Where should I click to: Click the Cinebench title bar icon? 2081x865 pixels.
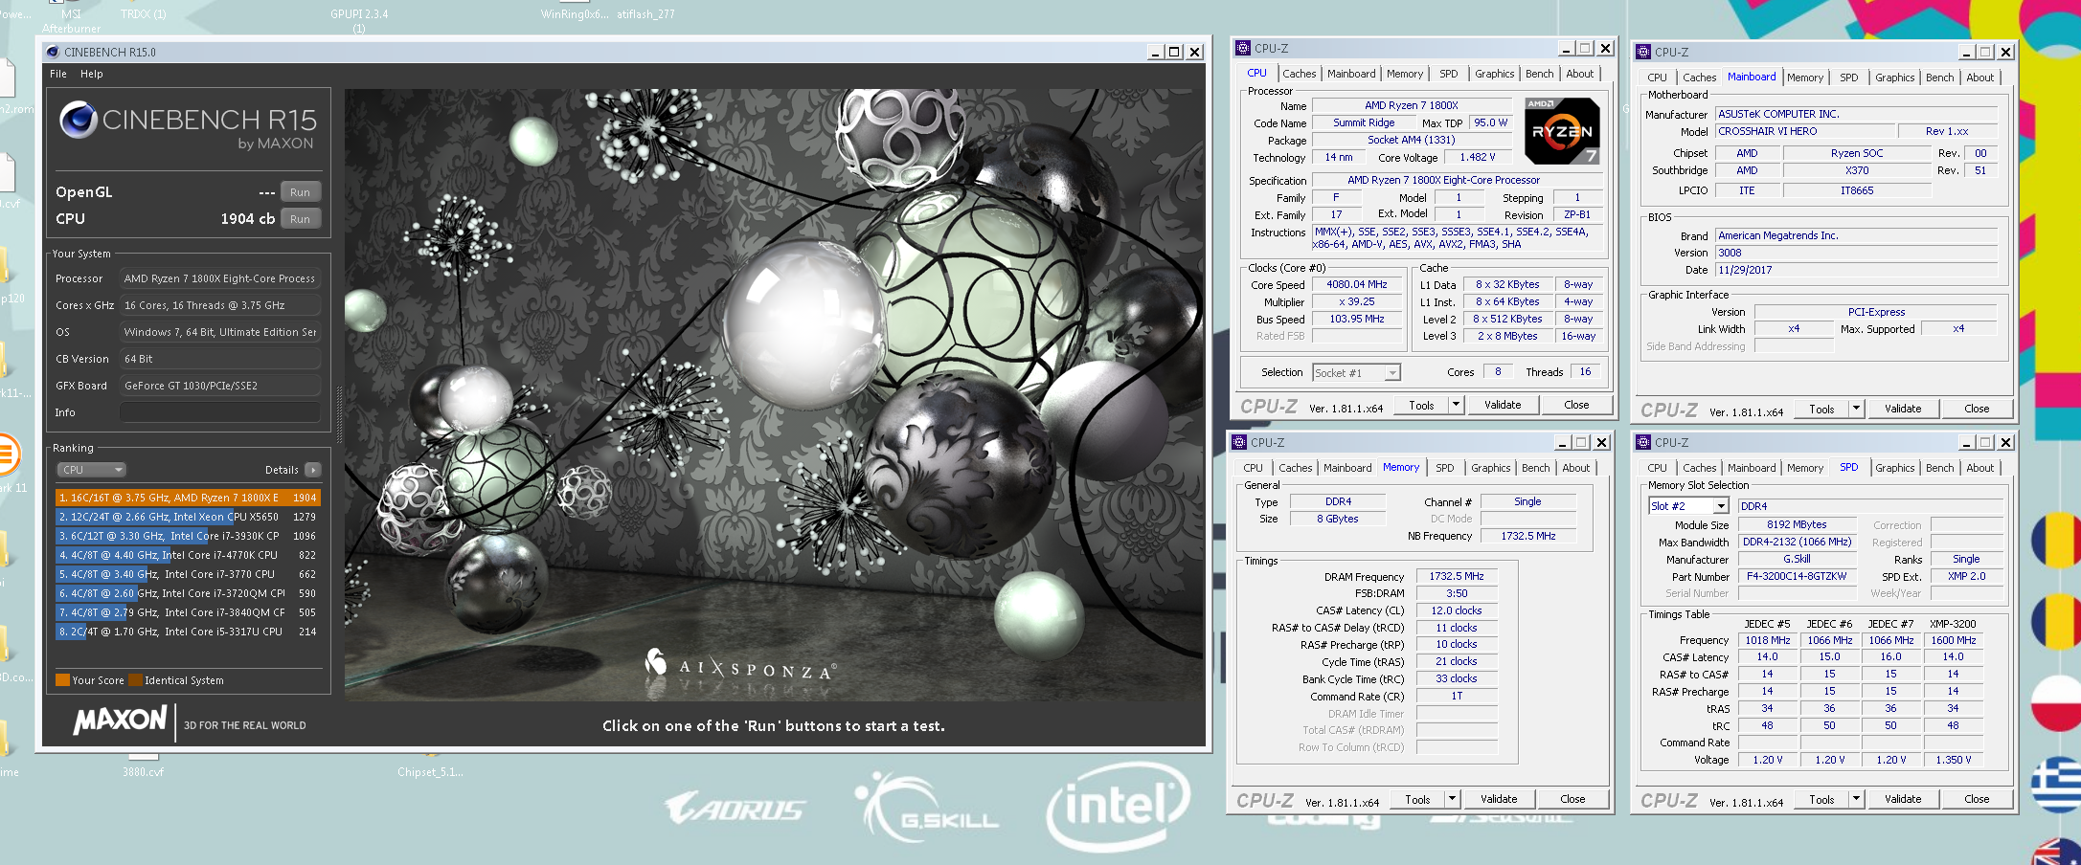53,52
